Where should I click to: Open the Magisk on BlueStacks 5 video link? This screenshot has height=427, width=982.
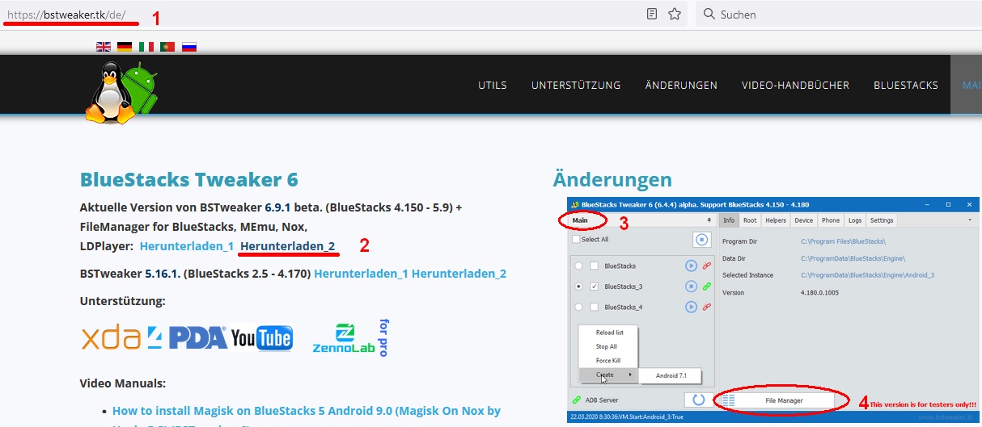point(307,411)
